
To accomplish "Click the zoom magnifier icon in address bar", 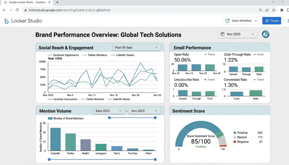I will click(260, 10).
